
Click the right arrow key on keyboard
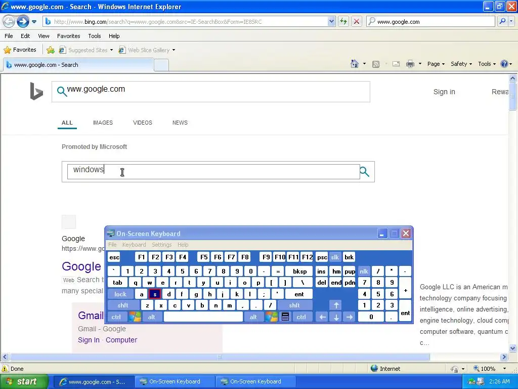(350, 317)
